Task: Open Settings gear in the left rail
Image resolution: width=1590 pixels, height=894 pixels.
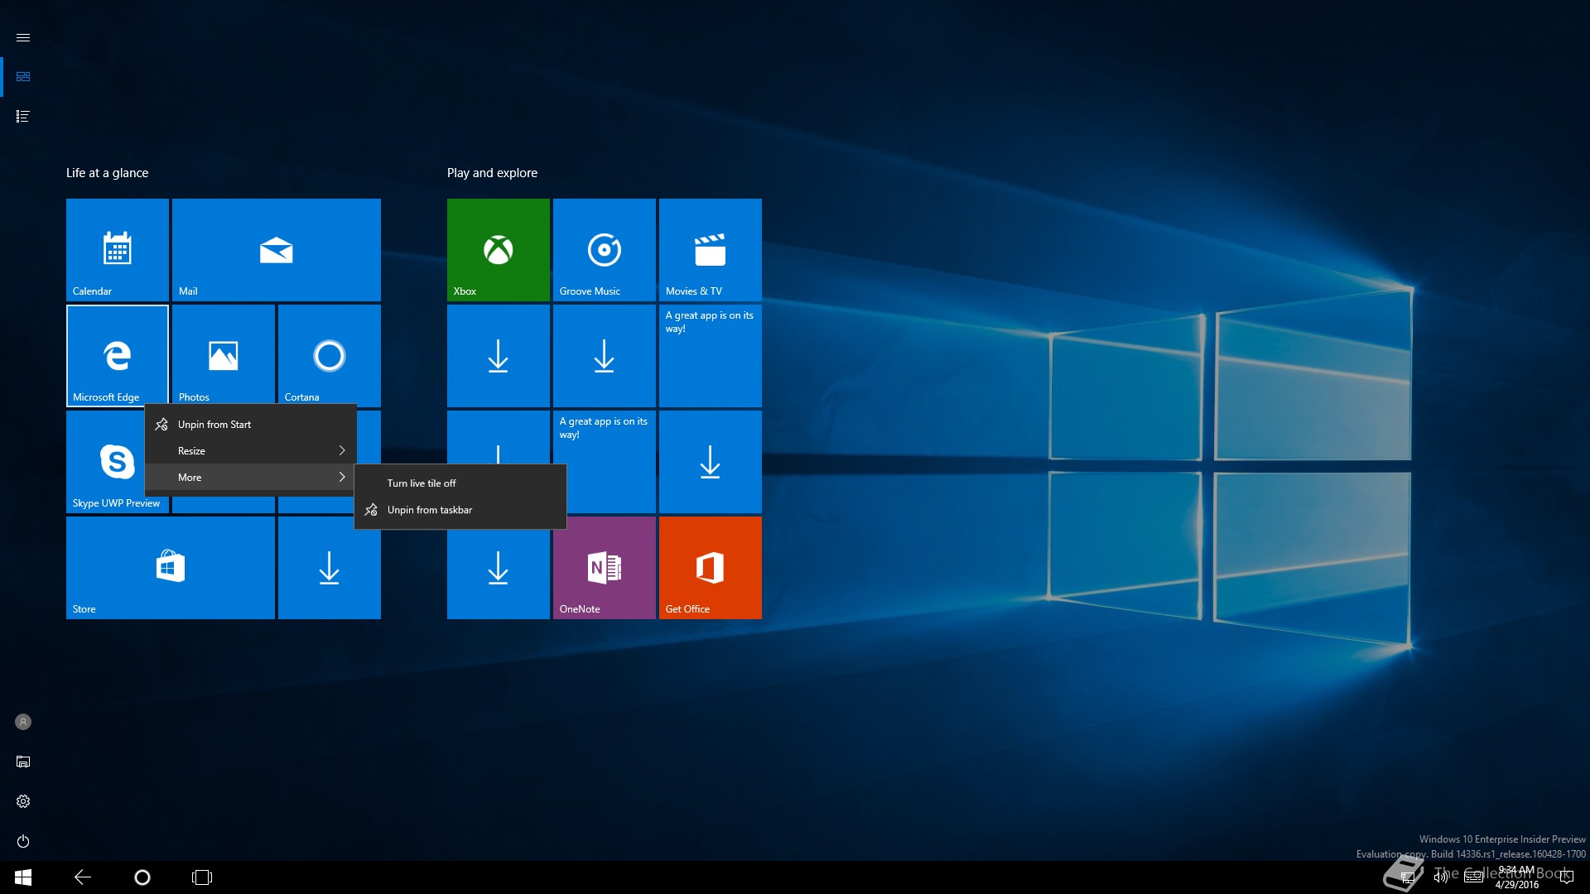Action: tap(23, 801)
